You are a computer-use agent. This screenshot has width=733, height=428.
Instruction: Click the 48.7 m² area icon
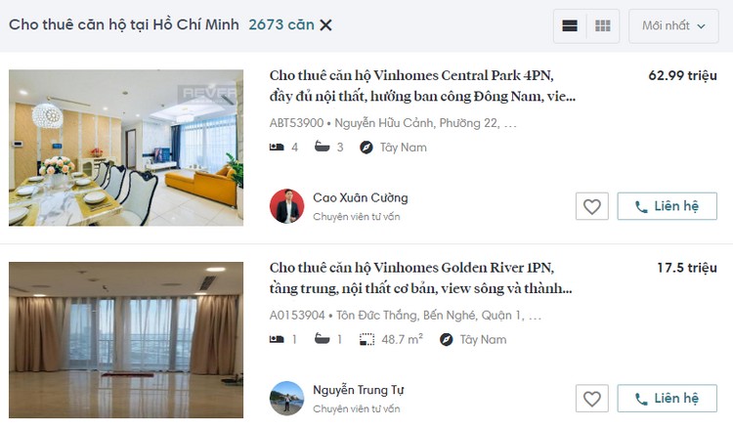pyautogui.click(x=366, y=340)
